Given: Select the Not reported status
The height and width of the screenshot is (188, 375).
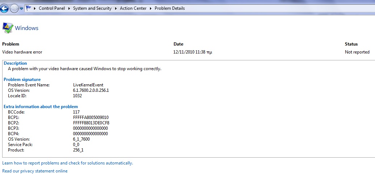Looking at the screenshot, I should click(x=357, y=52).
